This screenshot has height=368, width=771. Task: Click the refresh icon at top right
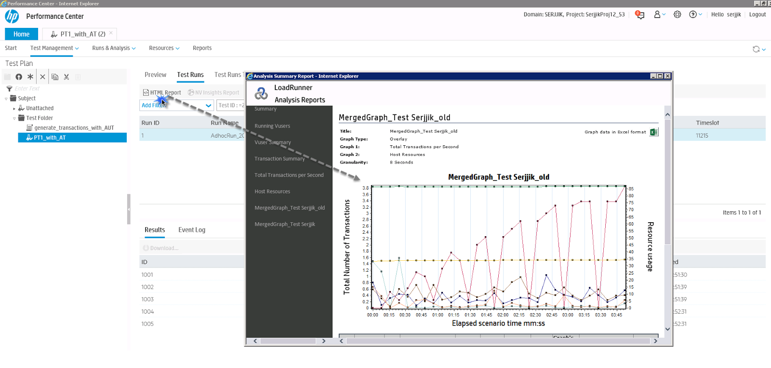click(756, 49)
